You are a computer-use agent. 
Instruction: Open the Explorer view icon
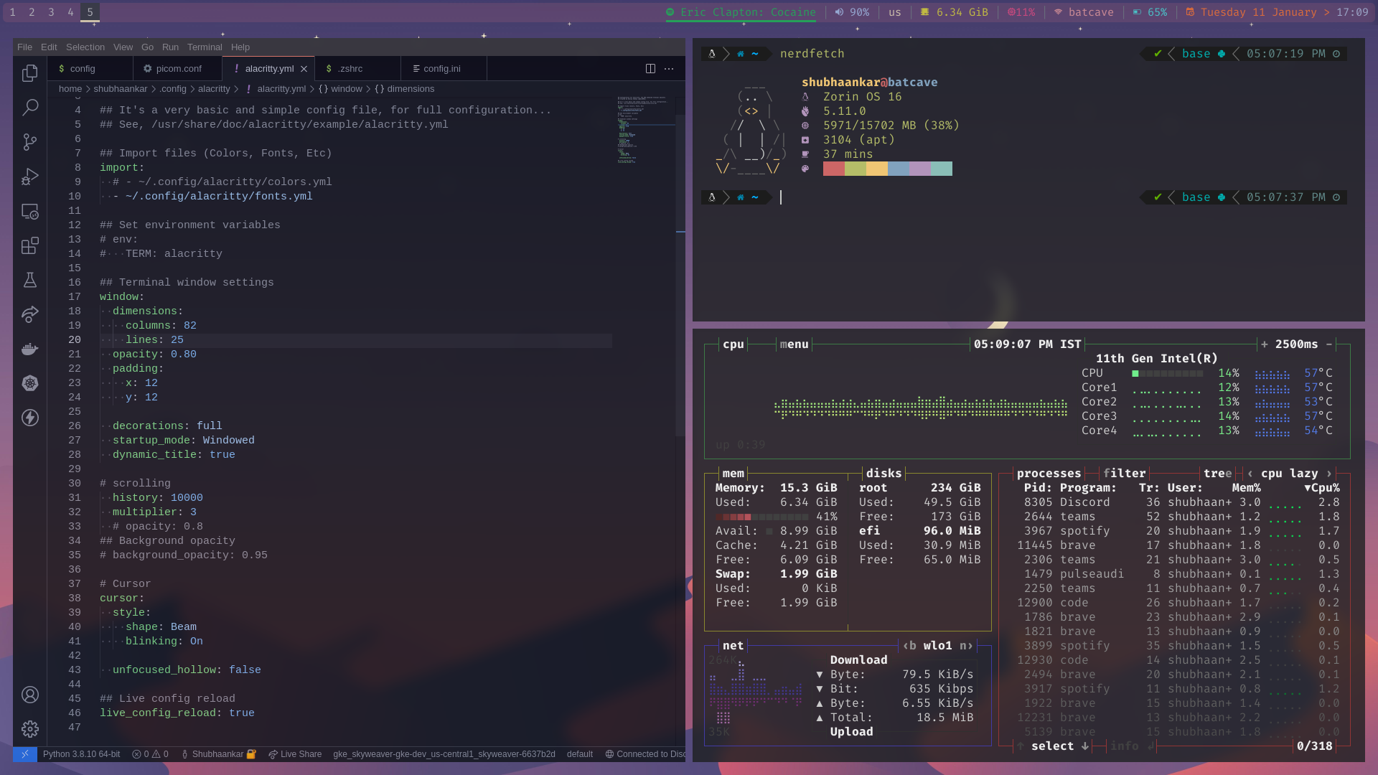click(x=30, y=73)
